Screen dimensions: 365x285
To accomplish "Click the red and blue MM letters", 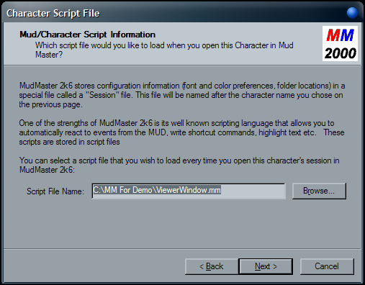I will [x=340, y=35].
